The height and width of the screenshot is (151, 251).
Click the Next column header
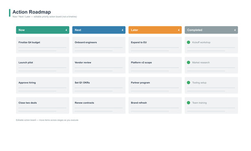[x=99, y=30]
